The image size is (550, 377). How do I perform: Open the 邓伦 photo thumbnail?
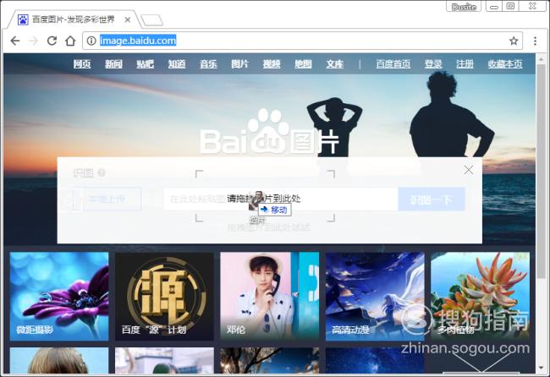(270, 296)
